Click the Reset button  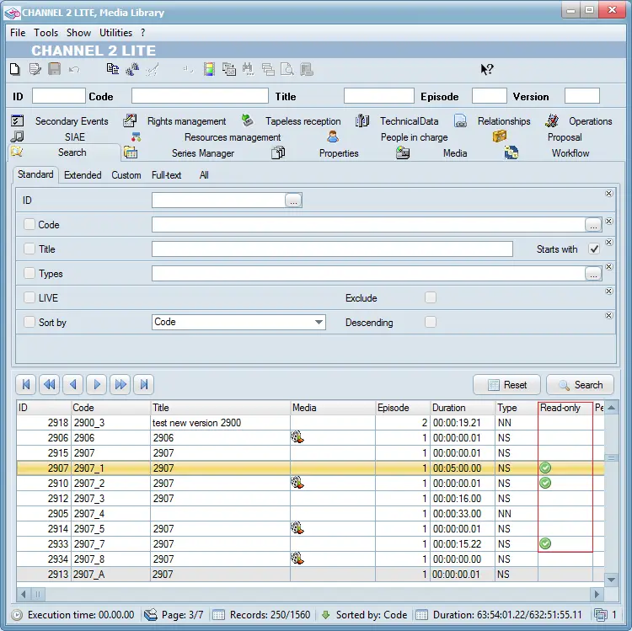click(506, 385)
